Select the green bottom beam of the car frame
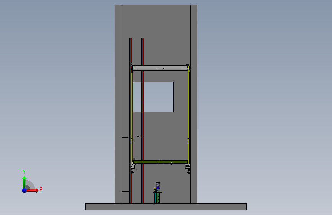 point(160,162)
